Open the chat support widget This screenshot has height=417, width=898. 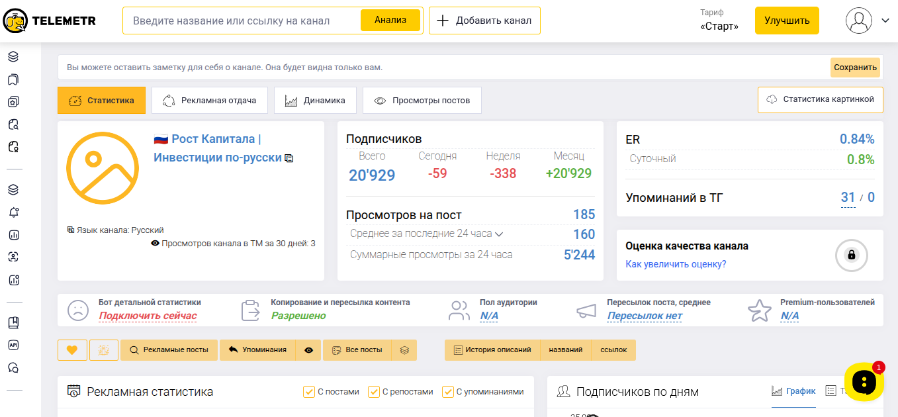864,382
